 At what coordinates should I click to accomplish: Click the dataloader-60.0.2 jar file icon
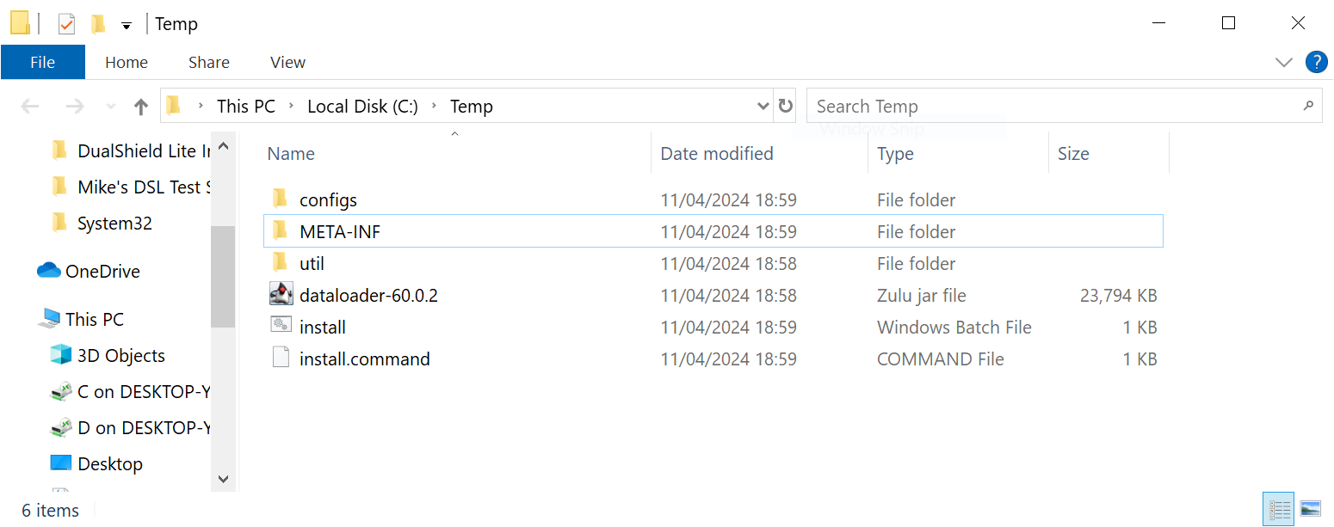(281, 295)
